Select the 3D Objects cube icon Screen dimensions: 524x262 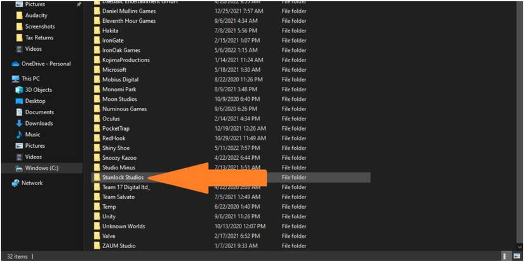tap(19, 90)
